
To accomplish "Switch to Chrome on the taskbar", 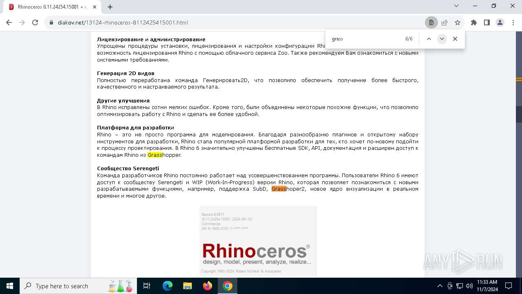I will click(227, 286).
